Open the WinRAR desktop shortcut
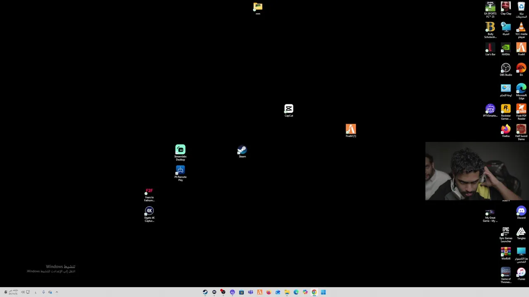Viewport: 529px width, 297px height. [x=506, y=254]
